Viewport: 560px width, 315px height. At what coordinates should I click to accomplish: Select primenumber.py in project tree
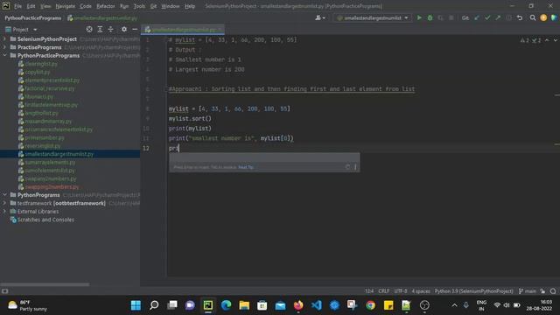pos(45,137)
